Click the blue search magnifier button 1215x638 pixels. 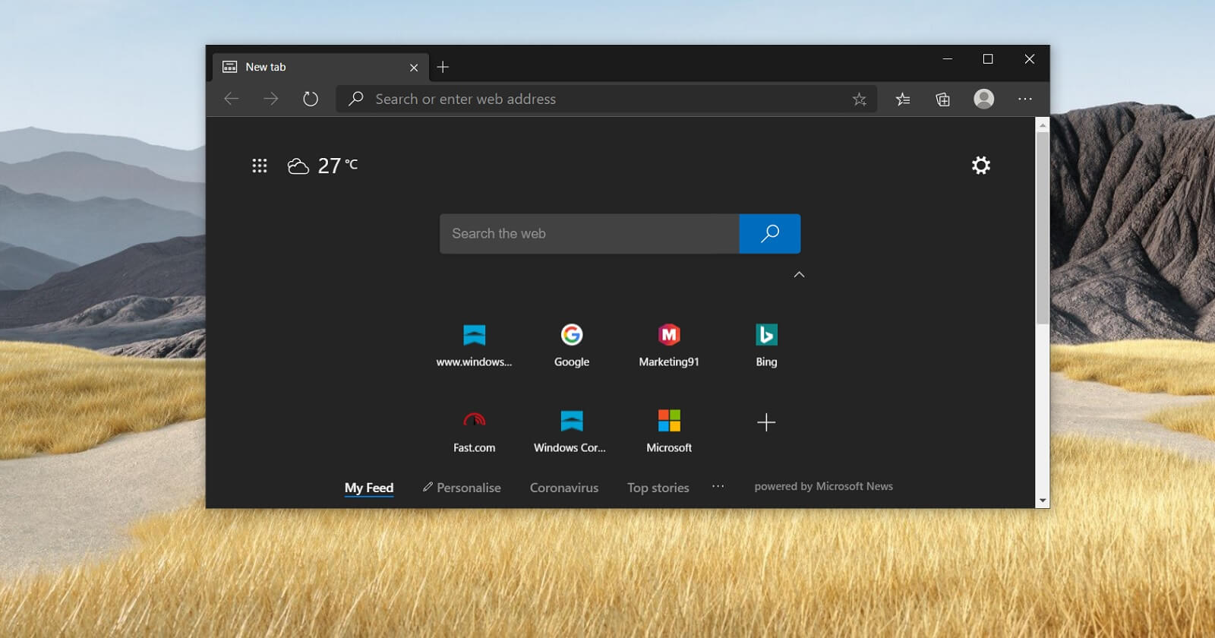point(770,234)
